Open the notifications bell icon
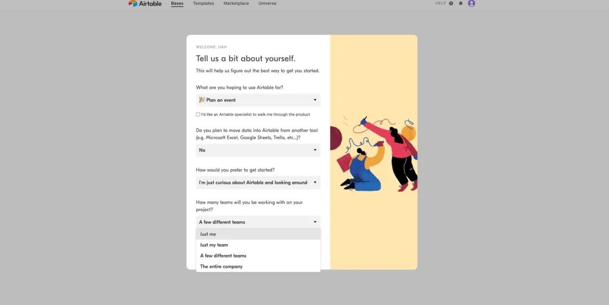The width and height of the screenshot is (609, 305). [x=461, y=3]
